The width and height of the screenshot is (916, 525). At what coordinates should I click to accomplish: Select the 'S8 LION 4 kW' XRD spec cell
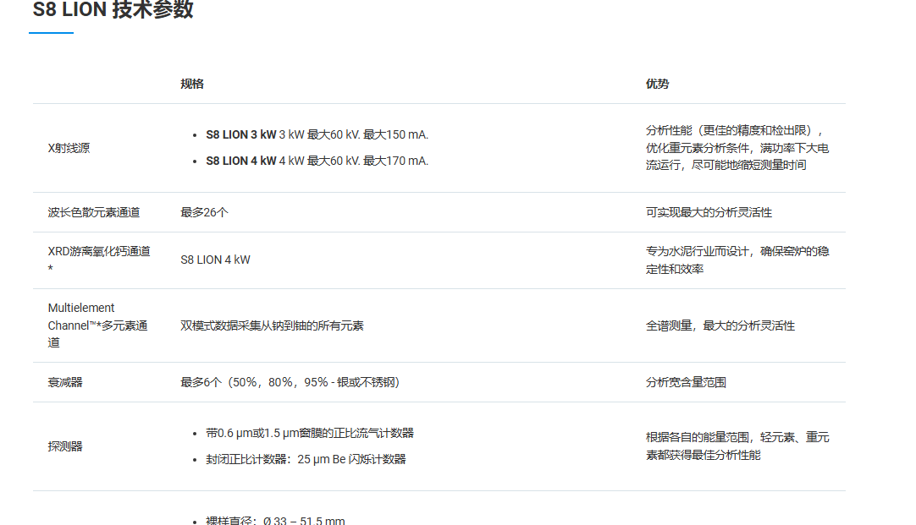pos(215,260)
